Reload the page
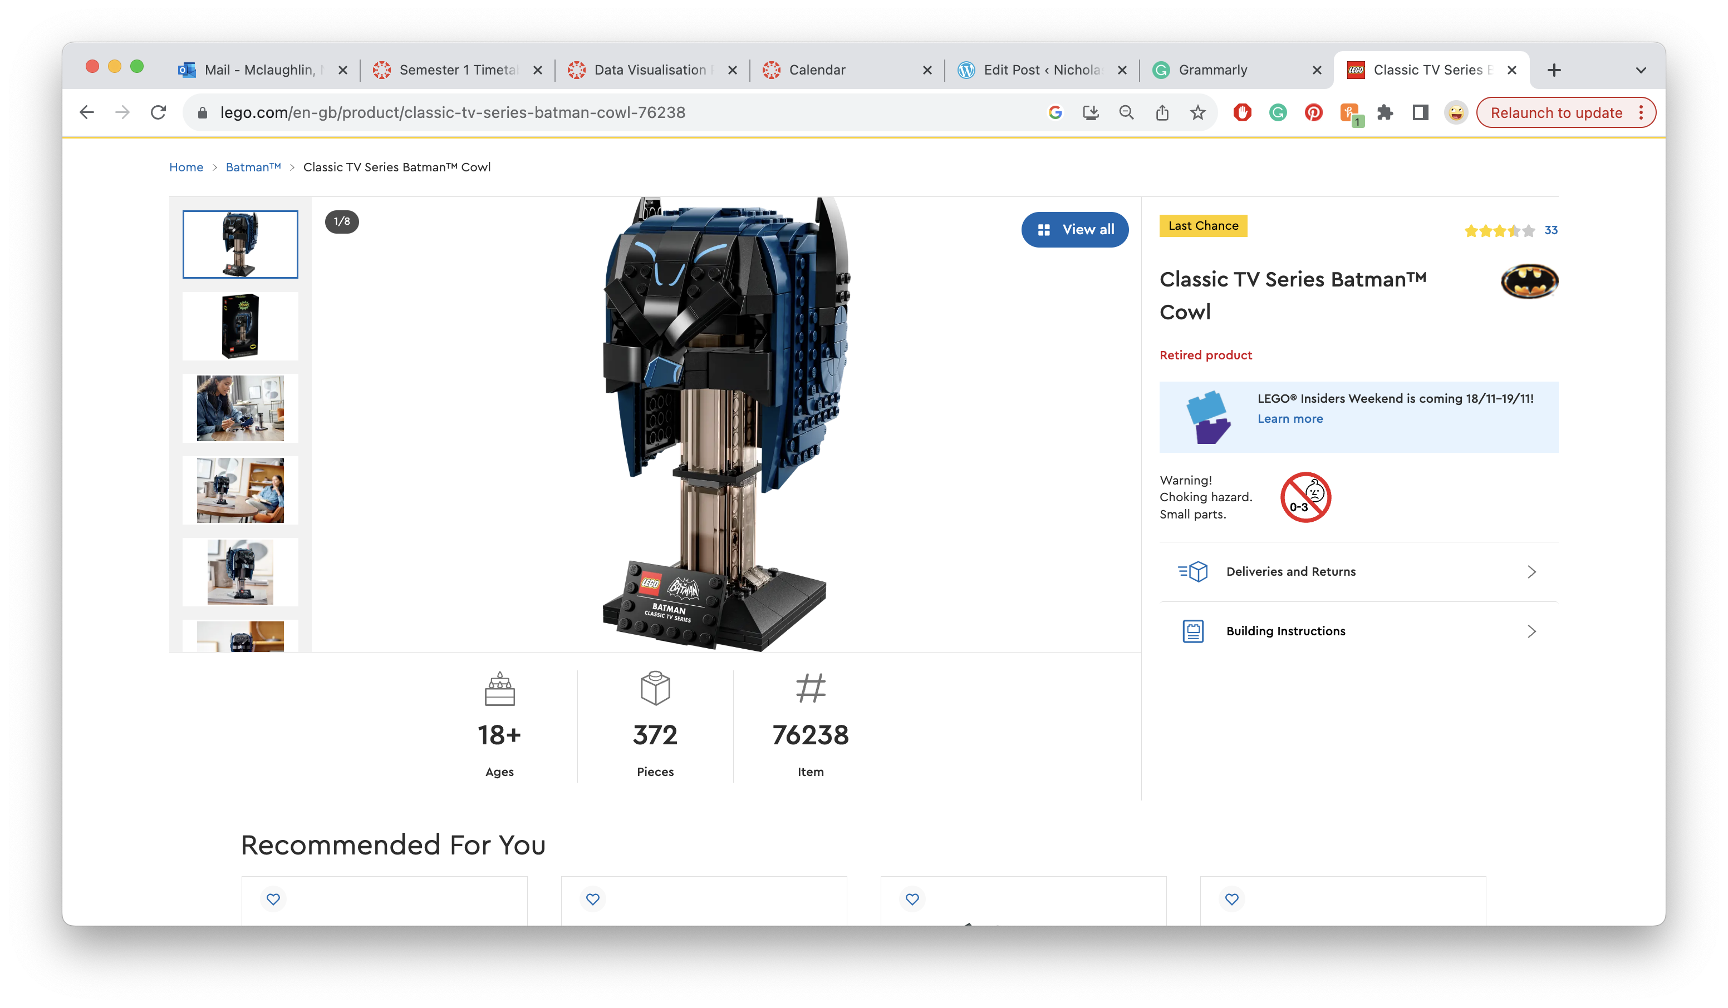The width and height of the screenshot is (1728, 1008). pos(159,112)
